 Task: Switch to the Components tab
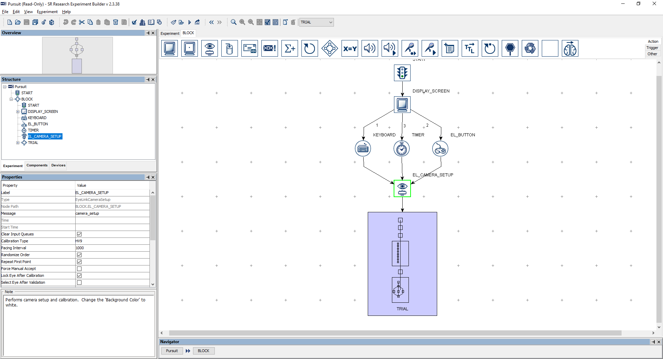click(37, 165)
